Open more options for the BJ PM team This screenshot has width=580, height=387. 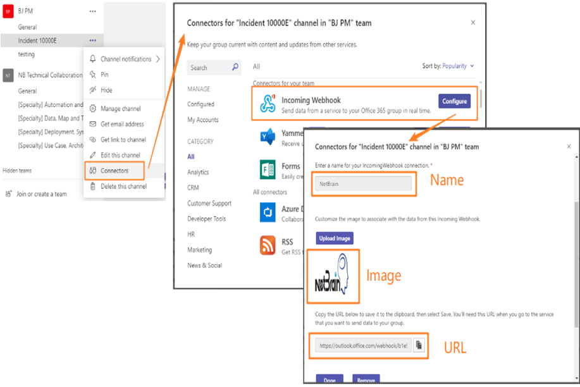click(92, 11)
